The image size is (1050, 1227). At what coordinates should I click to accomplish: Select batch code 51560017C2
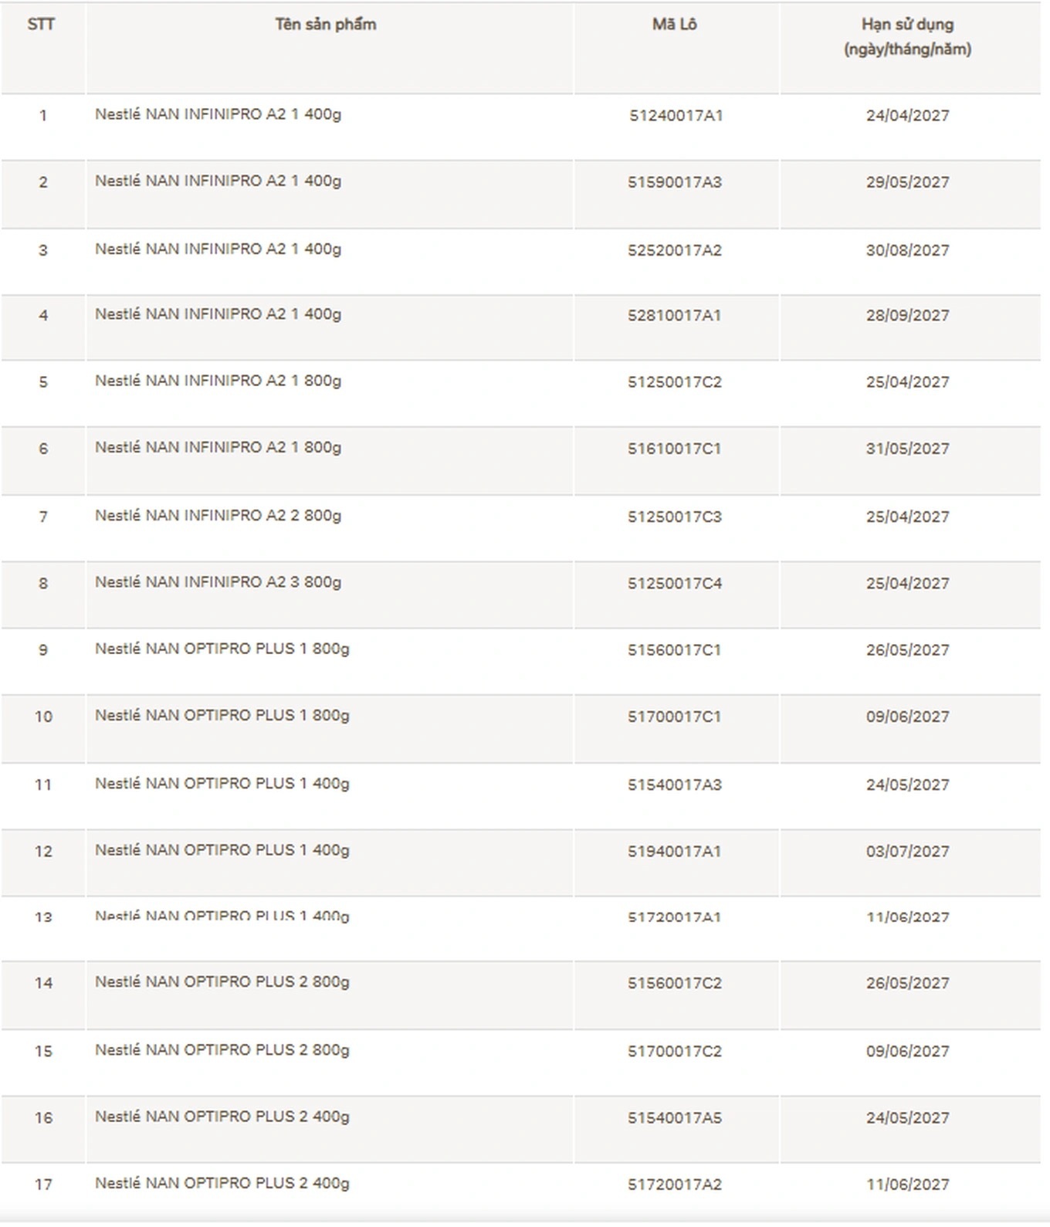pyautogui.click(x=675, y=983)
